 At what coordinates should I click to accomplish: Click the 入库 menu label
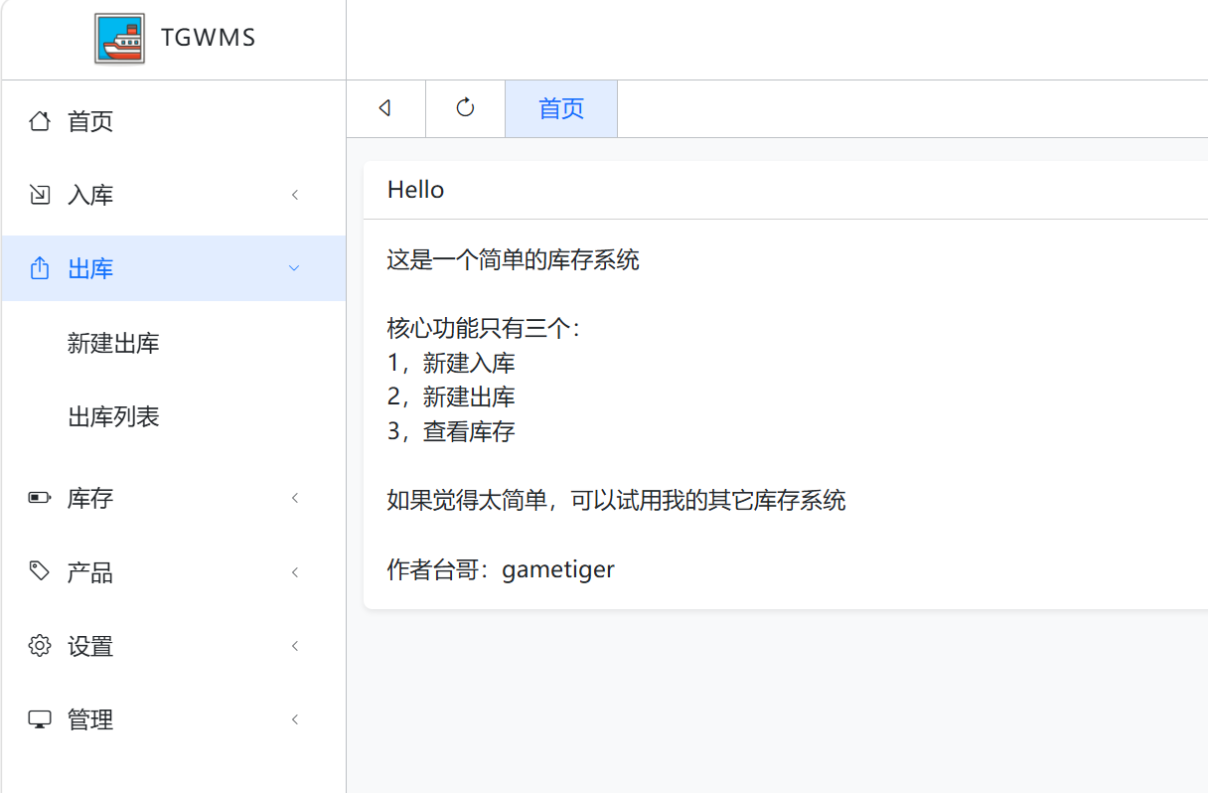click(x=90, y=195)
